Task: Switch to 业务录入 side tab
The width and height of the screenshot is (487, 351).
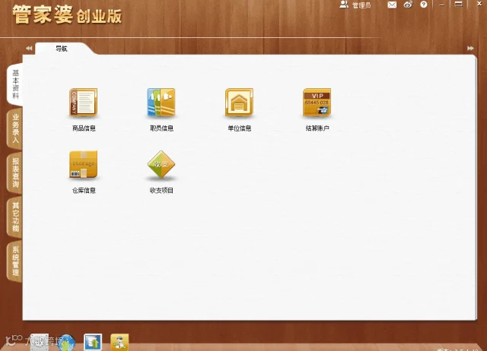Action: [15, 128]
